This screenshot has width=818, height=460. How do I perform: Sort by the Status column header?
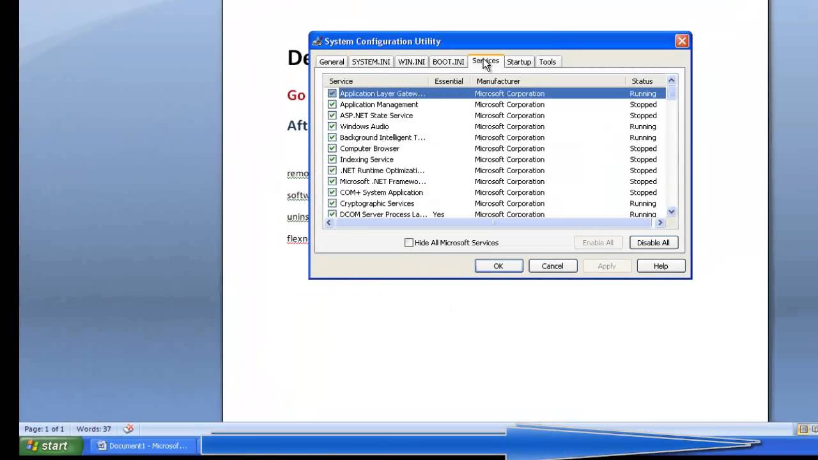[645, 81]
